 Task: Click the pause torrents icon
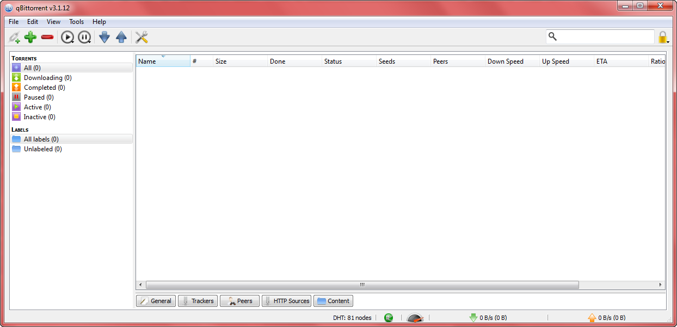click(x=84, y=37)
